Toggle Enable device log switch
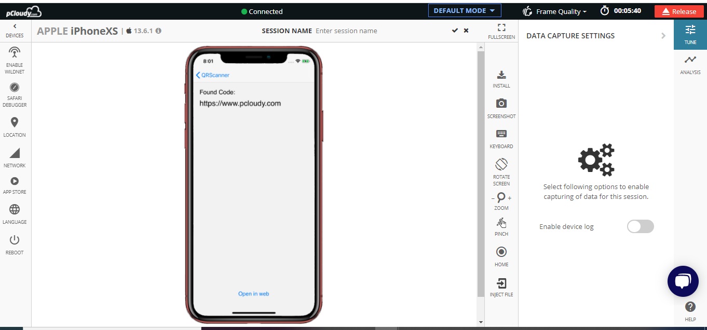 641,226
